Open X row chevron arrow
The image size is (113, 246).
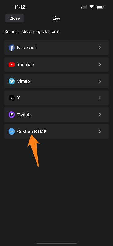pyautogui.click(x=100, y=98)
